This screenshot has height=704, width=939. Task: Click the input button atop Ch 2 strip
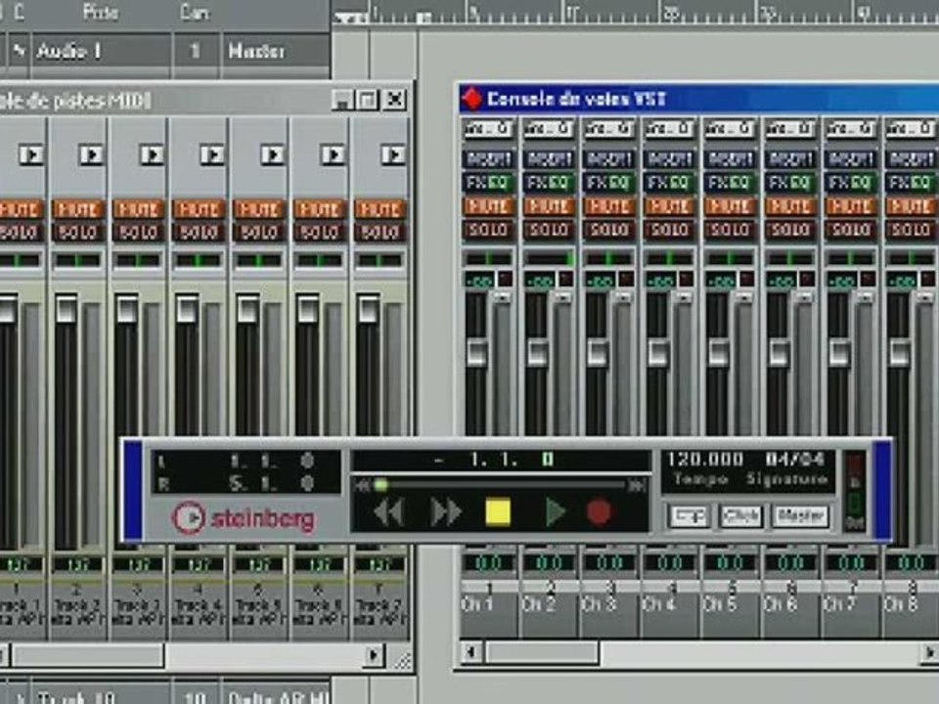coord(549,129)
